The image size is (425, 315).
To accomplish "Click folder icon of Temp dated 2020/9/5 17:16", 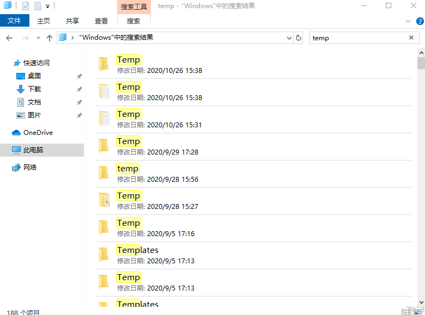I will (104, 227).
